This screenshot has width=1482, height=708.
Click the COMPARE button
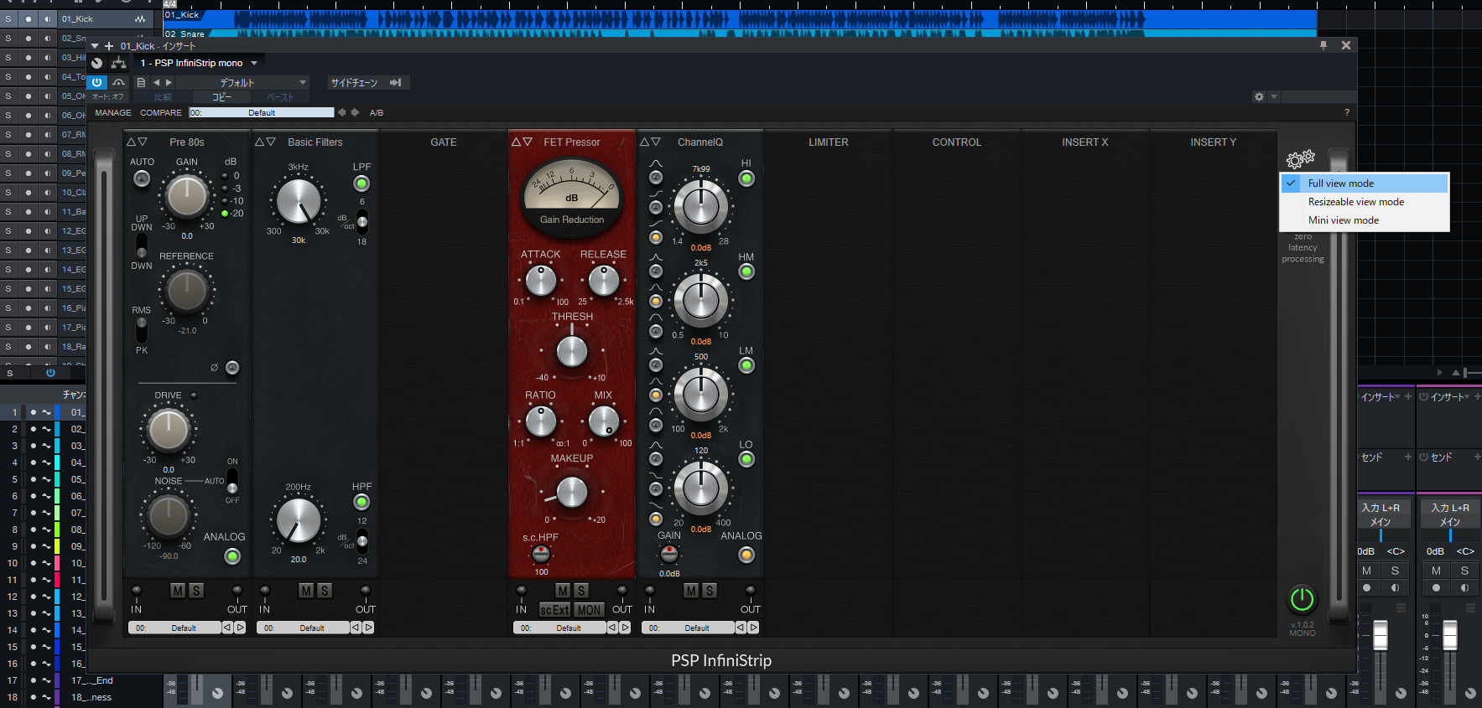pos(161,112)
